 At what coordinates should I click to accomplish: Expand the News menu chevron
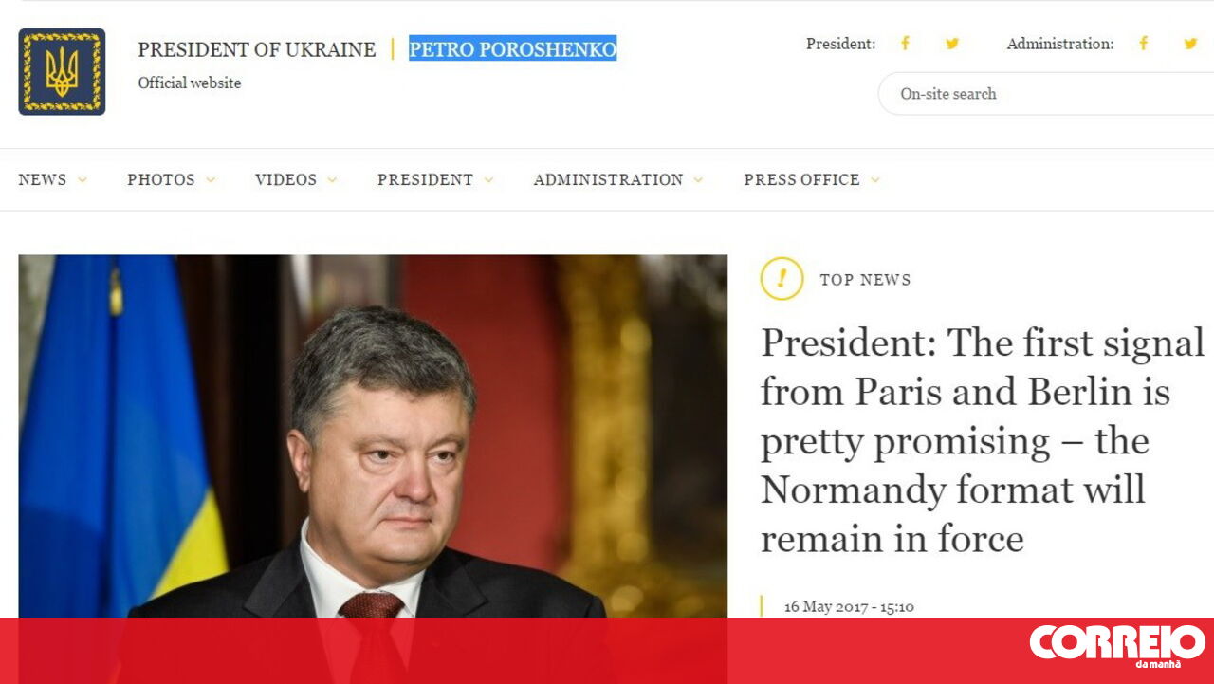coord(83,180)
